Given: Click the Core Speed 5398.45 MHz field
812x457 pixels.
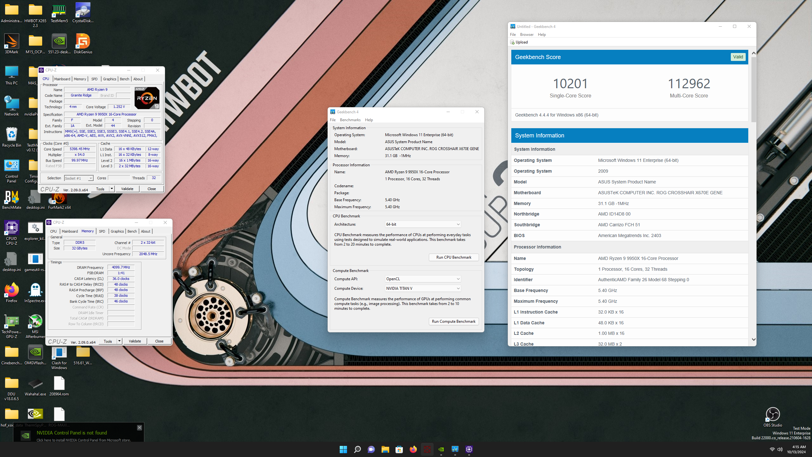Looking at the screenshot, I should 80,149.
